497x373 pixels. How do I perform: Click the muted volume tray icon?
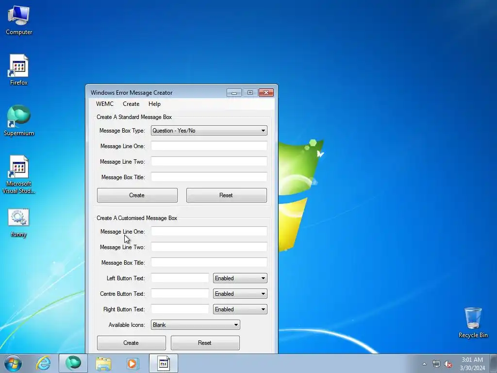click(x=448, y=364)
